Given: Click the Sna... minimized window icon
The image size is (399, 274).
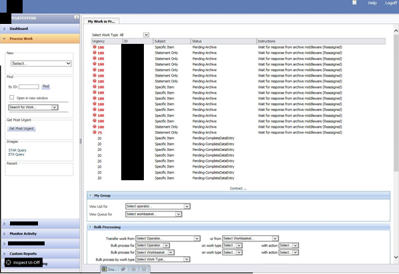Looking at the screenshot, I should point(104,269).
